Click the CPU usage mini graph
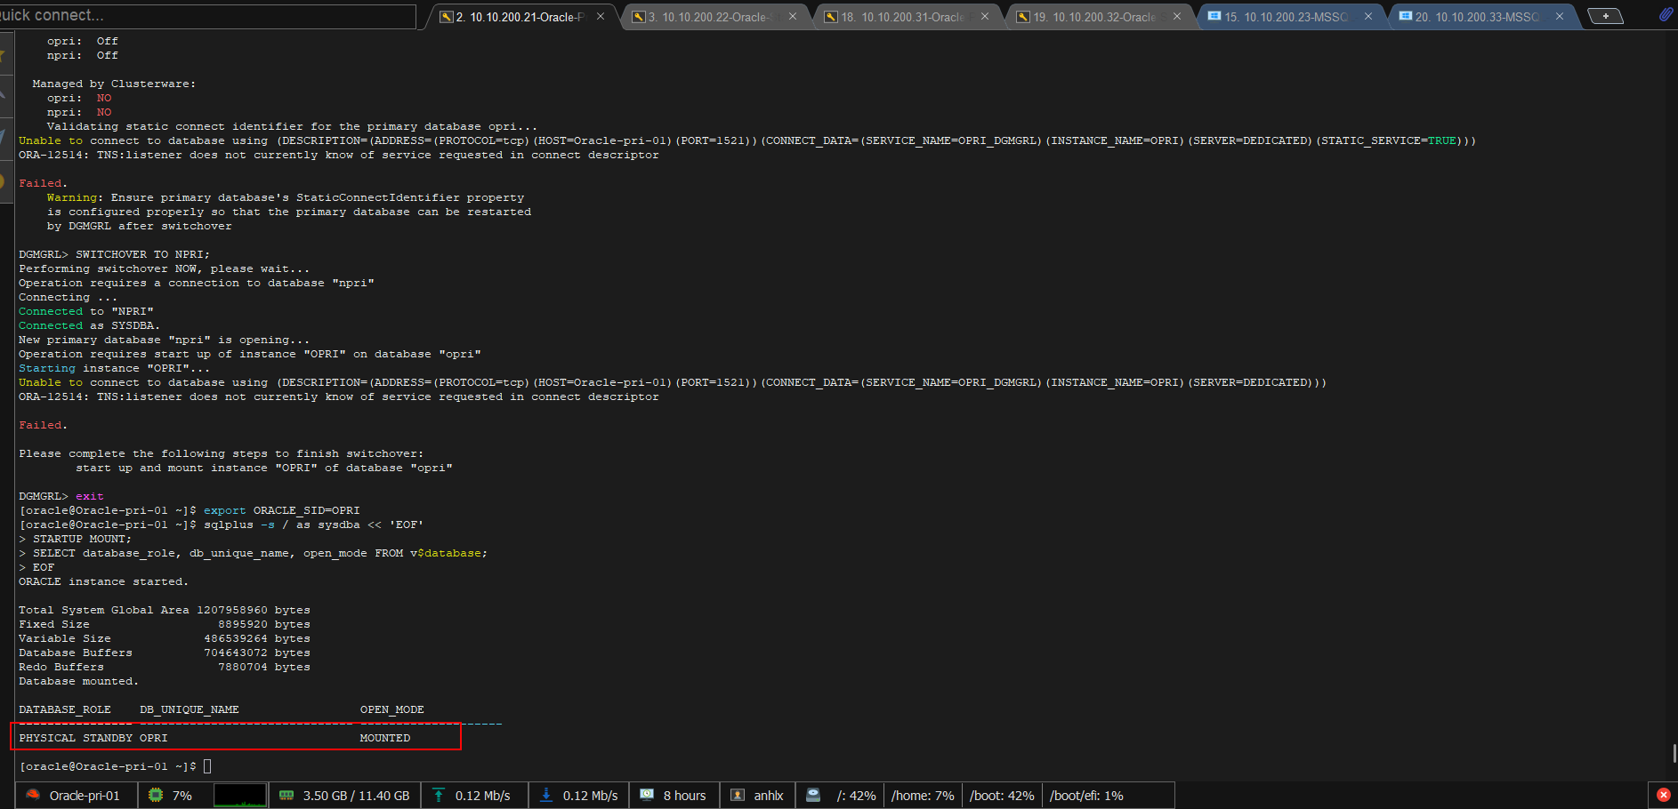The image size is (1678, 809). pyautogui.click(x=240, y=795)
